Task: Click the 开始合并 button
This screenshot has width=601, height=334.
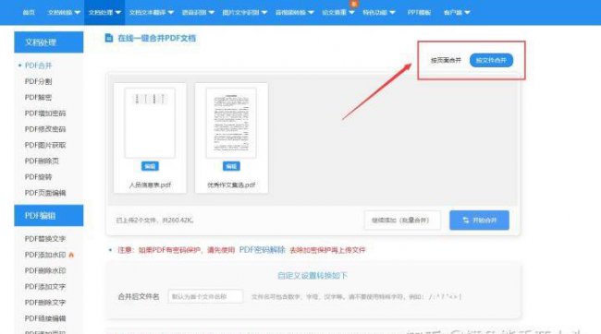Action: (480, 220)
